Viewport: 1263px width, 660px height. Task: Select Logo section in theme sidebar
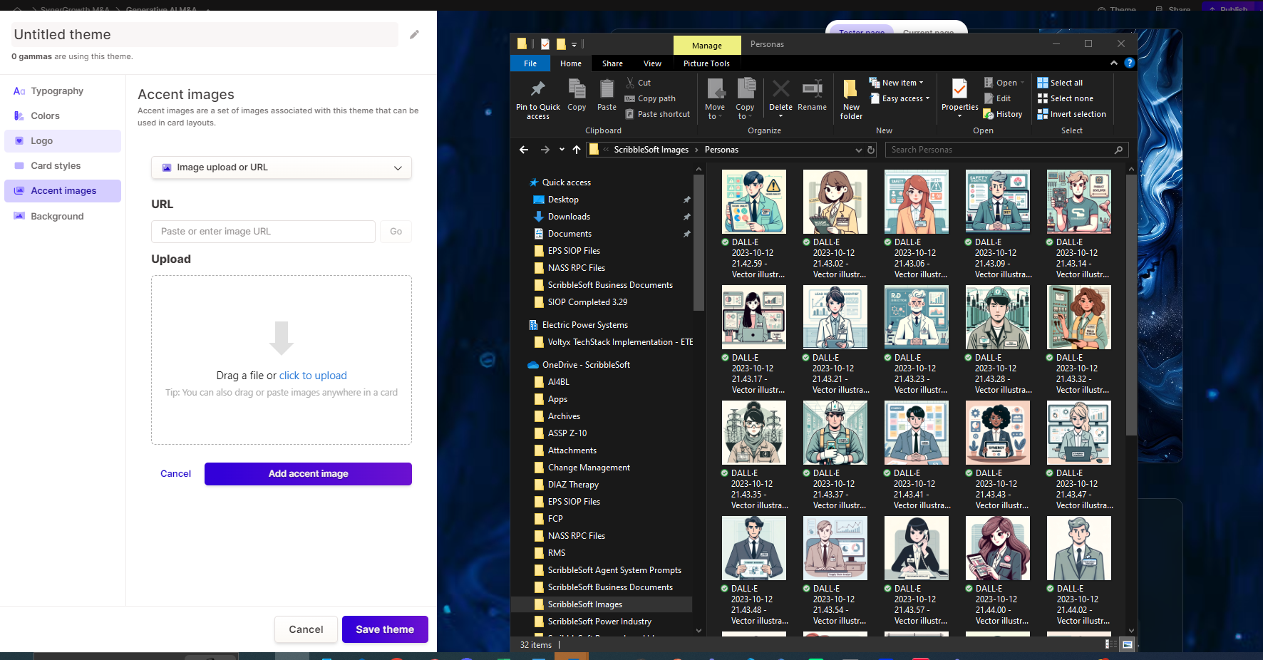(63, 141)
